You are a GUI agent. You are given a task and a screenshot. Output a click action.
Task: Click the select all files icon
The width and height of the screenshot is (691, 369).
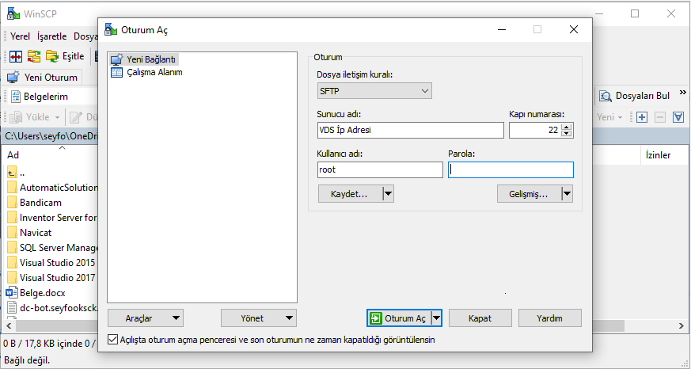678,117
